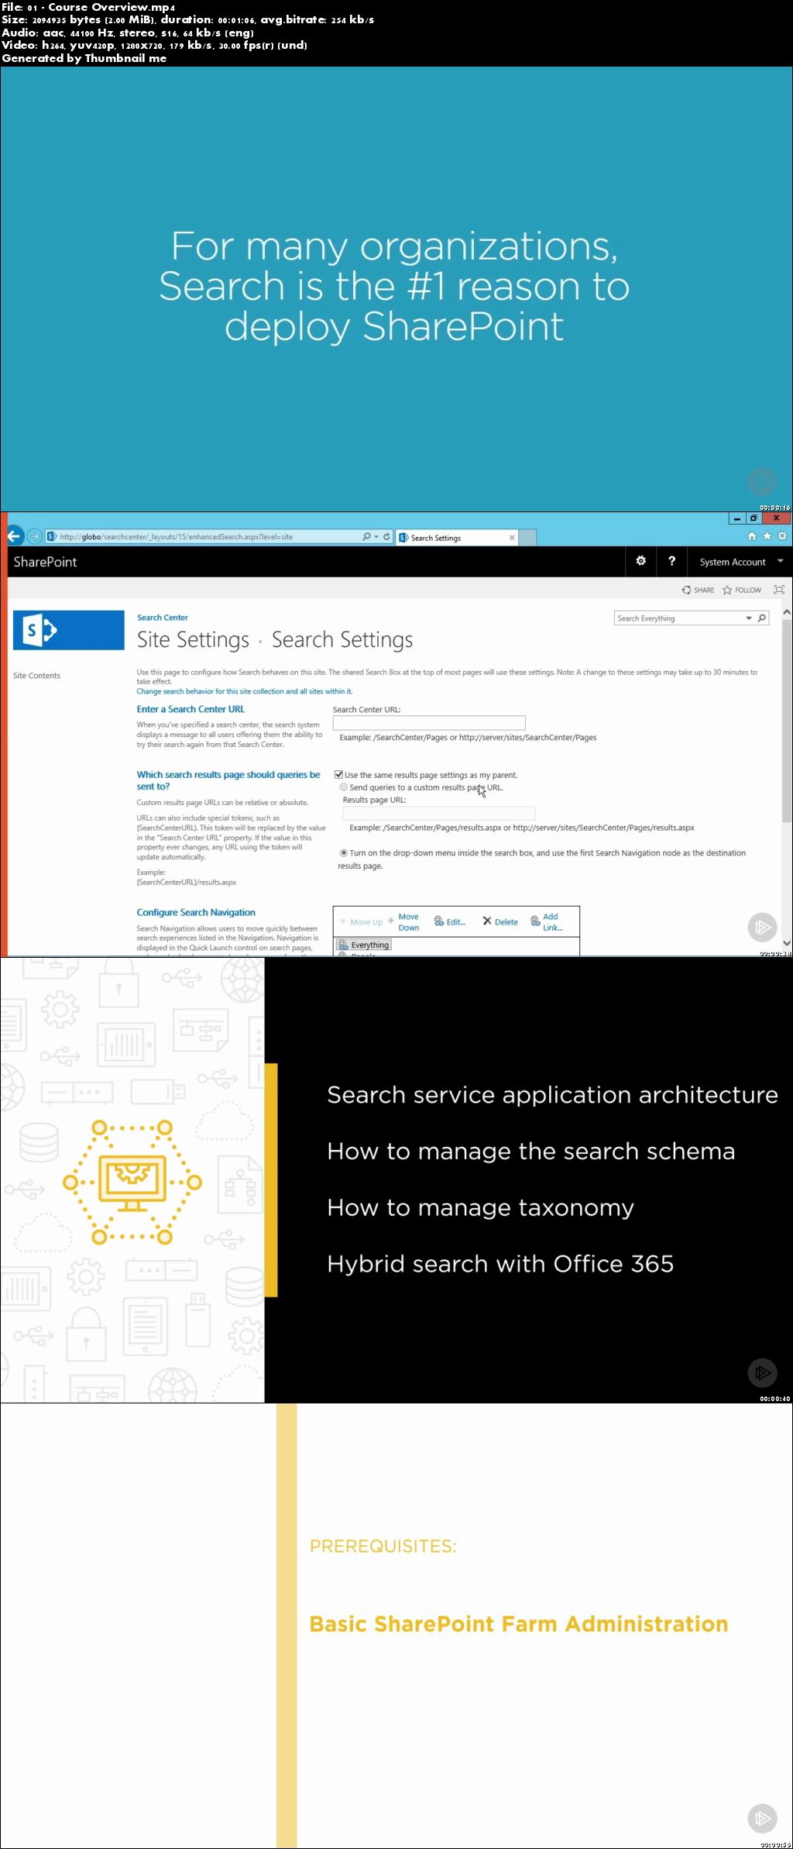Image resolution: width=793 pixels, height=1849 pixels.
Task: Click 'Change search behavior for this site collection' link
Action: click(245, 691)
